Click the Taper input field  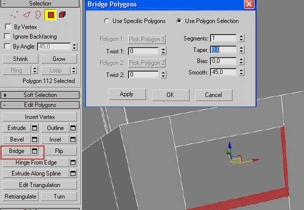tap(223, 50)
